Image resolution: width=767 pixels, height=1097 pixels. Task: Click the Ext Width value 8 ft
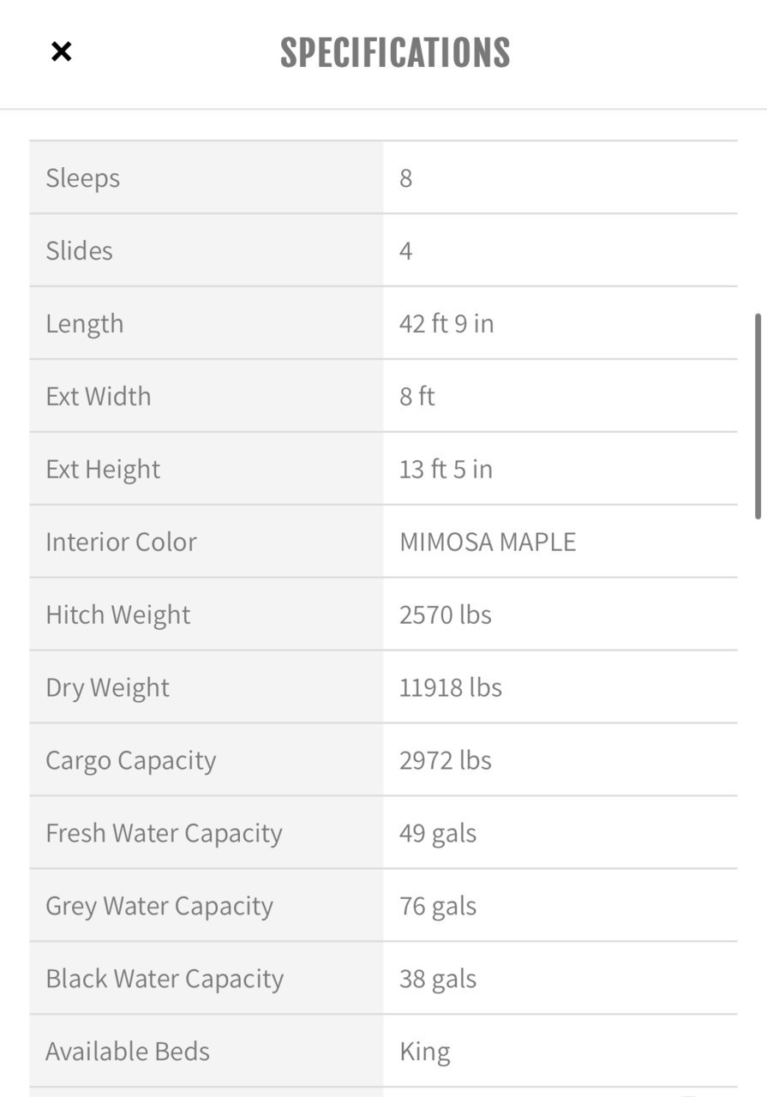click(x=417, y=397)
